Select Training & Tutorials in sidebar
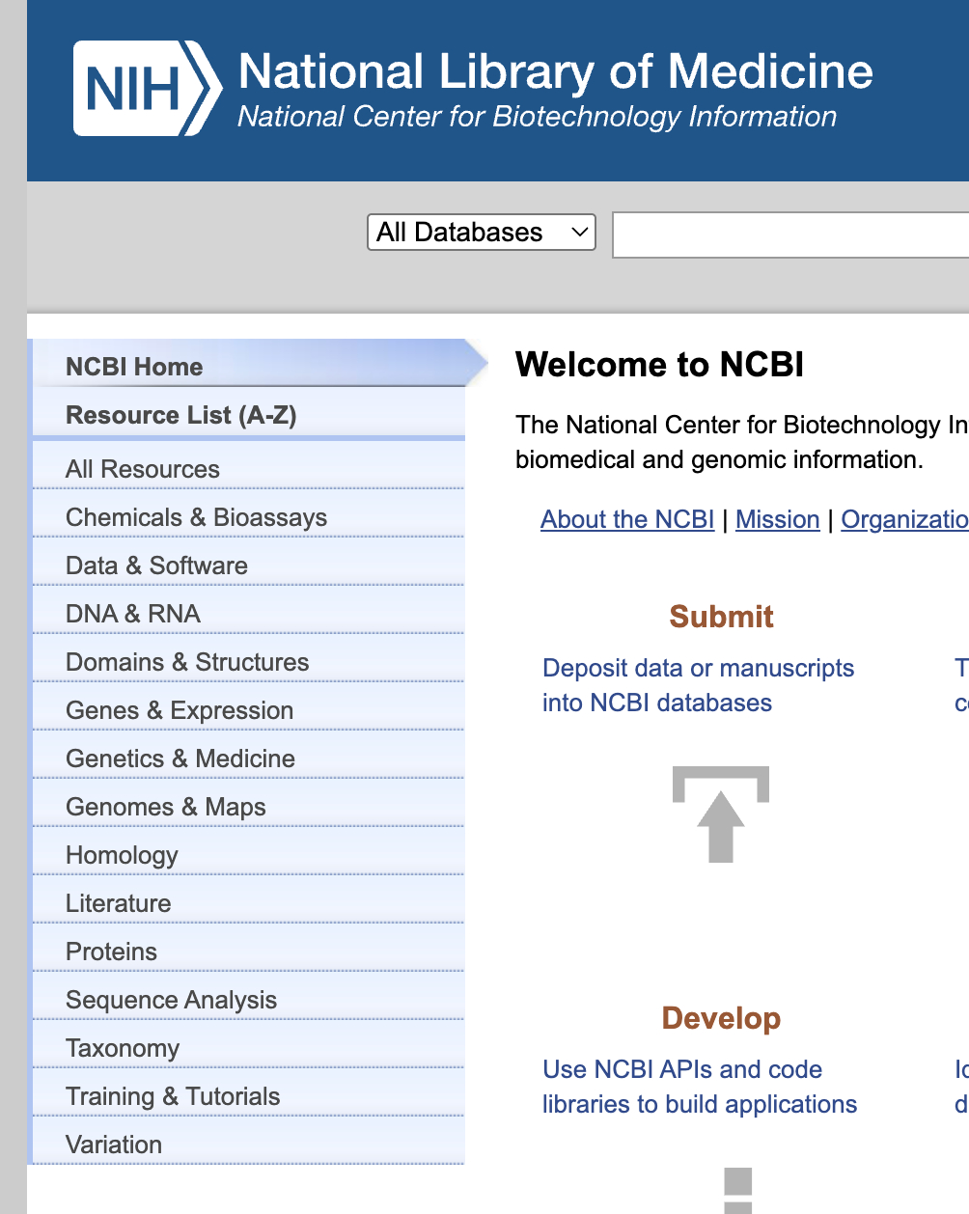 pos(173,1096)
